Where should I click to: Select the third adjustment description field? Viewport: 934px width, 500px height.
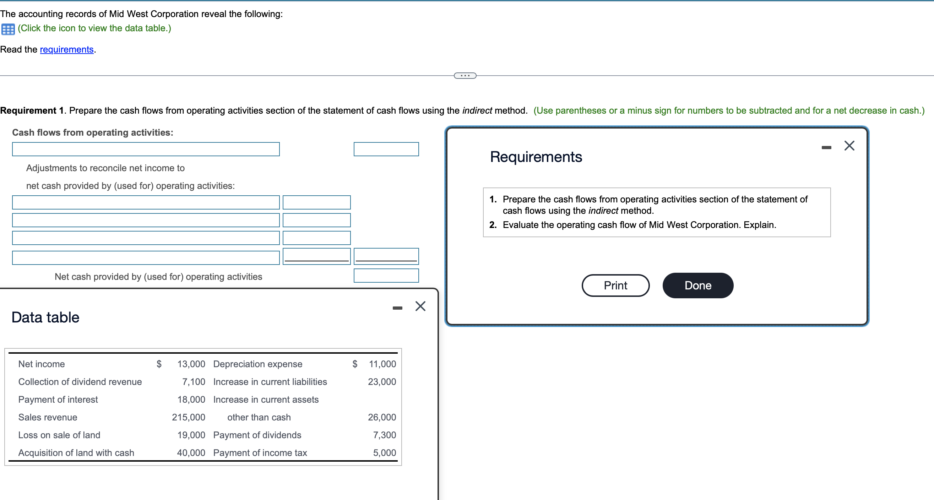(146, 238)
